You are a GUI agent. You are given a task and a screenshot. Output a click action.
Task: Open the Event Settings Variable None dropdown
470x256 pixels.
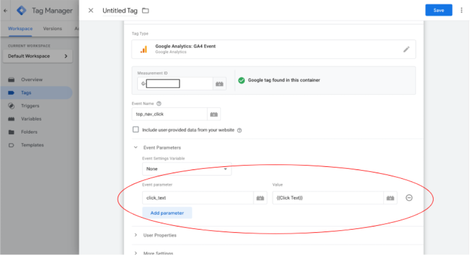(x=187, y=169)
